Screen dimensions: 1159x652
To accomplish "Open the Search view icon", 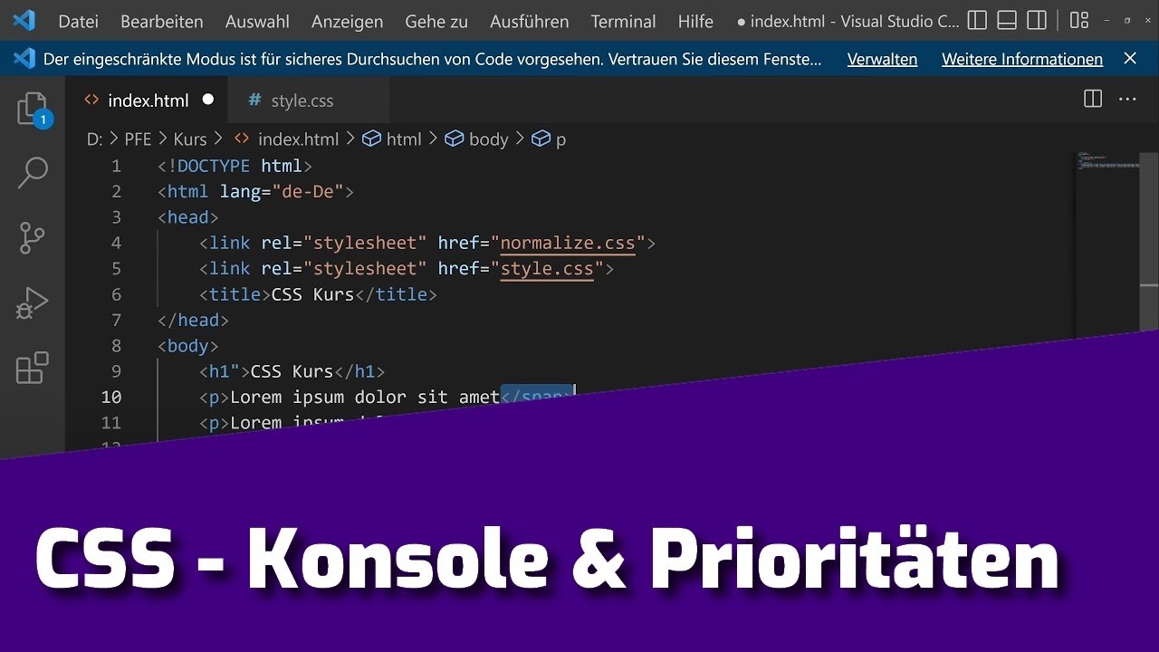I will coord(33,173).
